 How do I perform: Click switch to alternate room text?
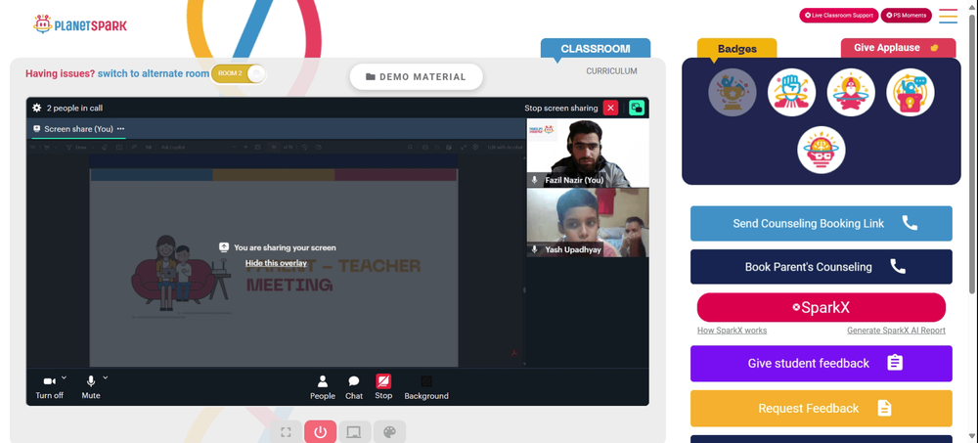point(154,73)
